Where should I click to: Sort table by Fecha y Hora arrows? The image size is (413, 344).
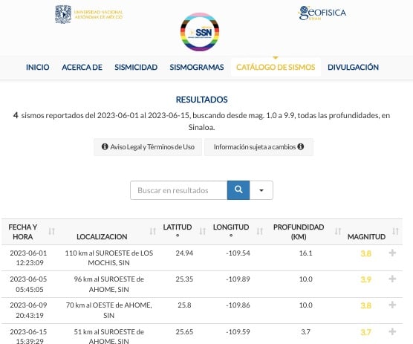pos(52,232)
